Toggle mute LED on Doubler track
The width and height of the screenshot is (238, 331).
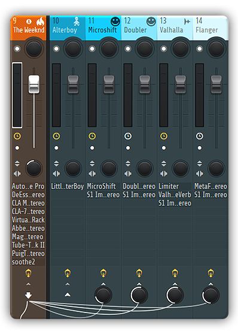(x=128, y=49)
